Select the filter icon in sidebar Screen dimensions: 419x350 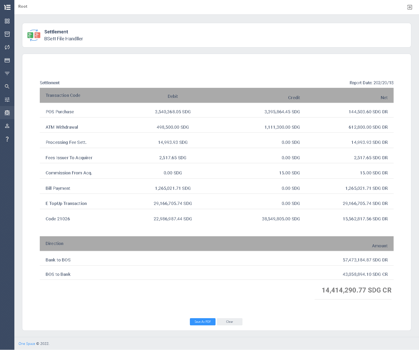[x=7, y=73]
